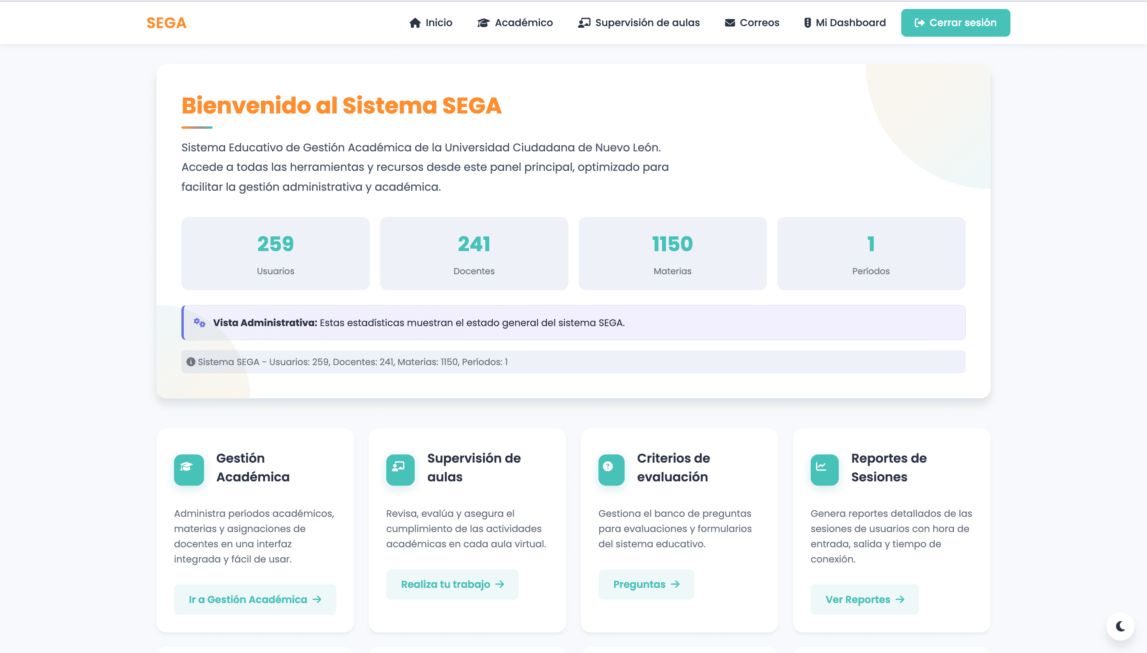Click the Criterios de evaluación card title
Viewport: 1147px width, 653px height.
(x=673, y=467)
